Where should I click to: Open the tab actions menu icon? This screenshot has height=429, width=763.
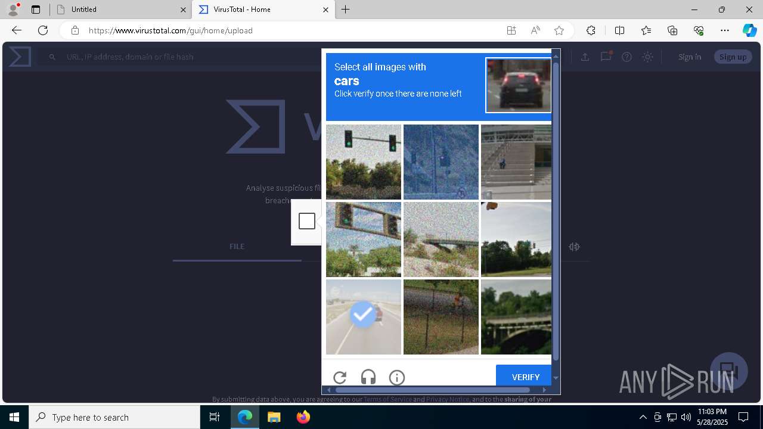36,10
